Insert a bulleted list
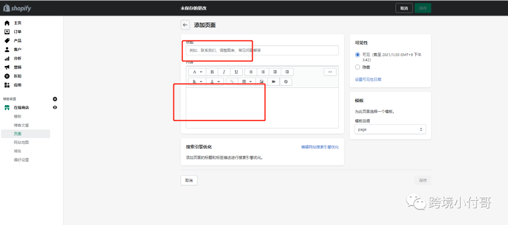This screenshot has width=508, height=225. pos(250,72)
